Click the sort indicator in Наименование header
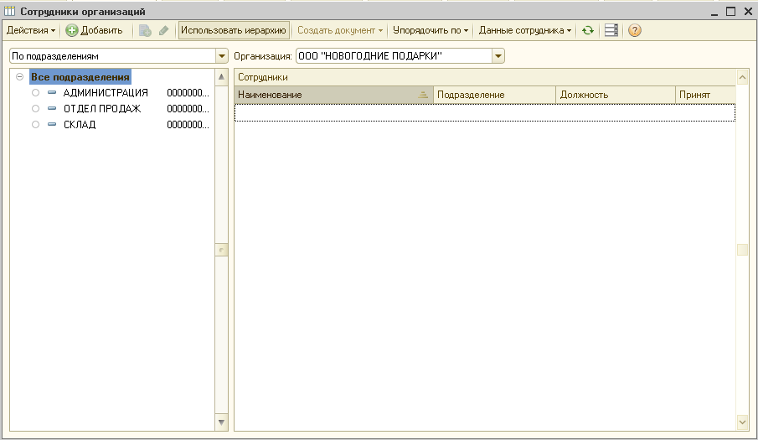Viewport: 758px width, 440px height. coord(422,95)
